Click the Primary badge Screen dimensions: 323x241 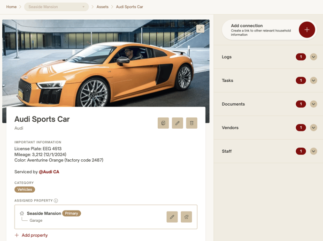click(71, 213)
